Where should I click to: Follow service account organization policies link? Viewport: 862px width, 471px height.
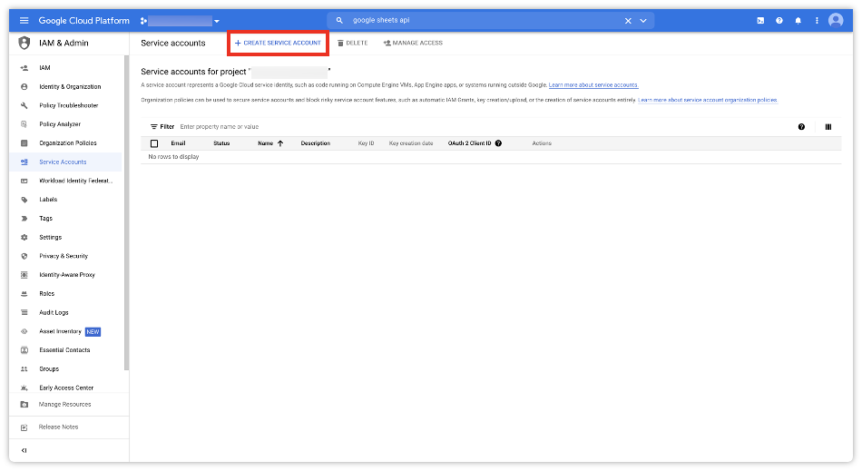708,100
